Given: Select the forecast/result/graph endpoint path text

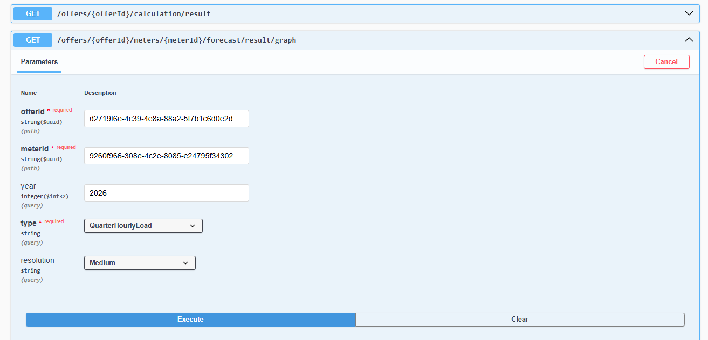Looking at the screenshot, I should point(176,40).
